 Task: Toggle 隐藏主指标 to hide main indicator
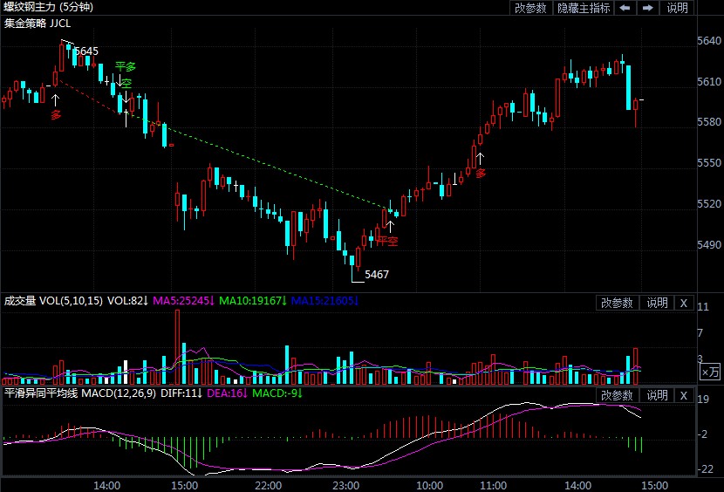(584, 8)
